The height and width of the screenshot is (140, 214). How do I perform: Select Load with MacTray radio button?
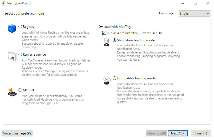tap(101, 27)
